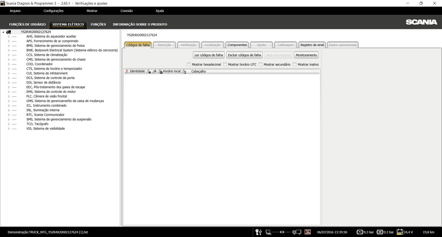Tick the Mostrar inativo checkbox
Viewport: 442px width, 237px height.
point(295,64)
